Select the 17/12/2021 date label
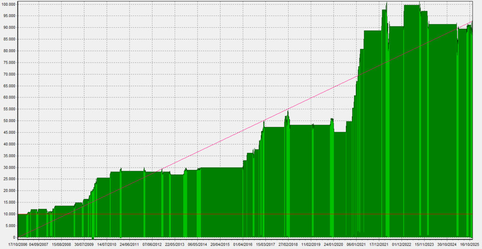Viewport: 482px width, 249px height. click(x=379, y=245)
